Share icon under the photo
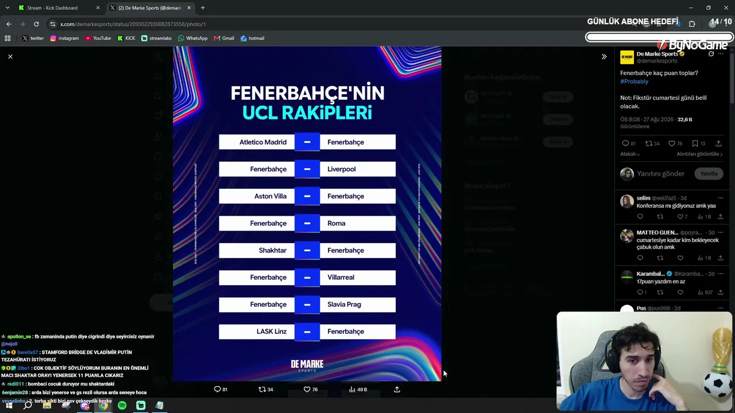The height and width of the screenshot is (413, 735). tap(397, 389)
